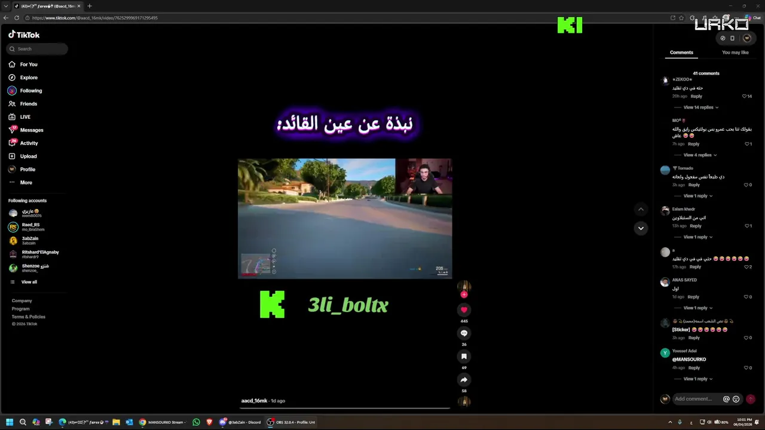Viewport: 765px width, 430px height.
Task: Switch to the Comments tab
Action: (x=681, y=53)
